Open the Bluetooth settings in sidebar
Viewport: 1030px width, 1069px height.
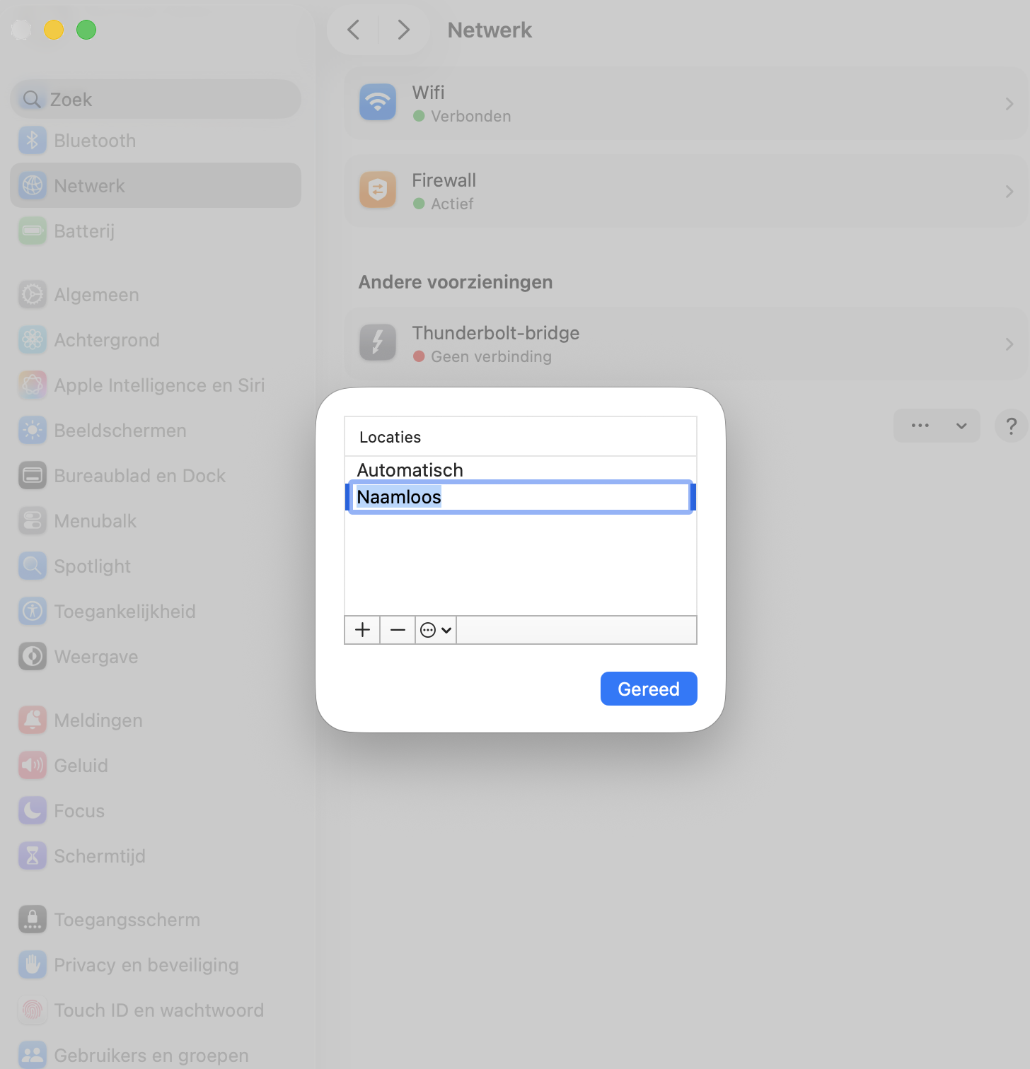coord(95,141)
